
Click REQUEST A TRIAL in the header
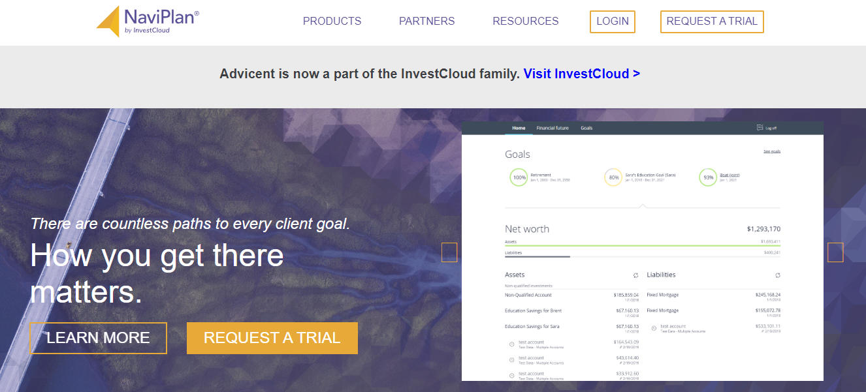point(712,22)
